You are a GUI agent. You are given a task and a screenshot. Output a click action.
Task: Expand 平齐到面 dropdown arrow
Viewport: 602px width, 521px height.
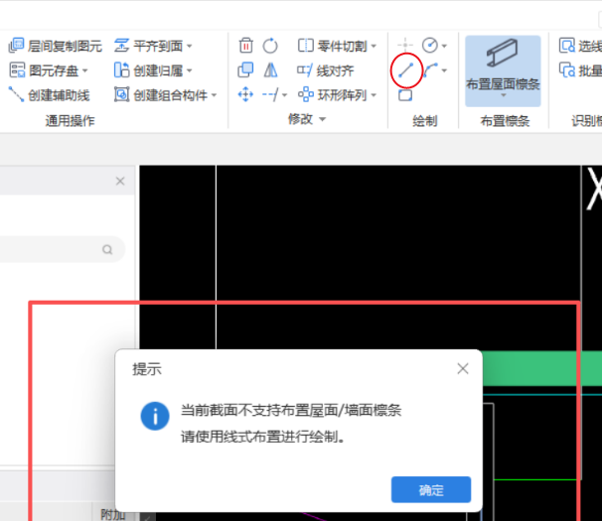pos(190,47)
